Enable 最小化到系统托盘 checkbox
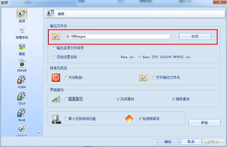This screenshot has height=147, width=227. (x=66, y=119)
